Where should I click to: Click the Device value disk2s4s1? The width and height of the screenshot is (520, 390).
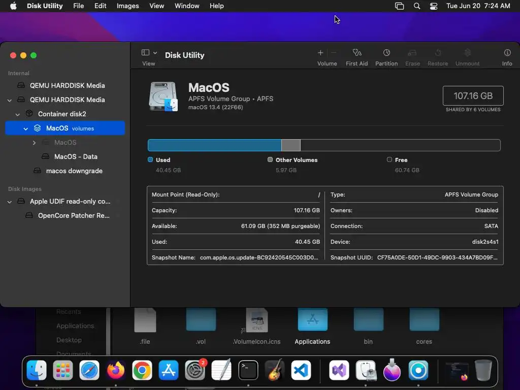pyautogui.click(x=485, y=242)
